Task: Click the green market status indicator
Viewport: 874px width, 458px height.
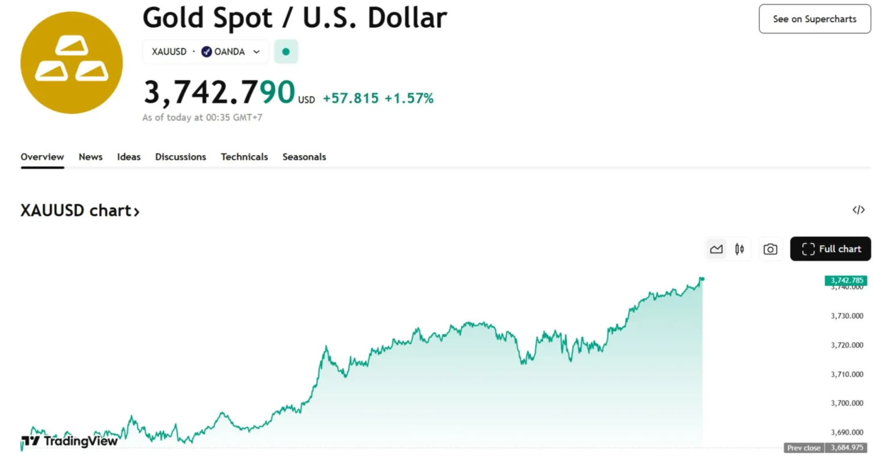Action: tap(286, 52)
